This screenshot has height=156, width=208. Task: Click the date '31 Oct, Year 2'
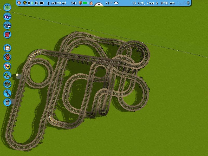145,3
